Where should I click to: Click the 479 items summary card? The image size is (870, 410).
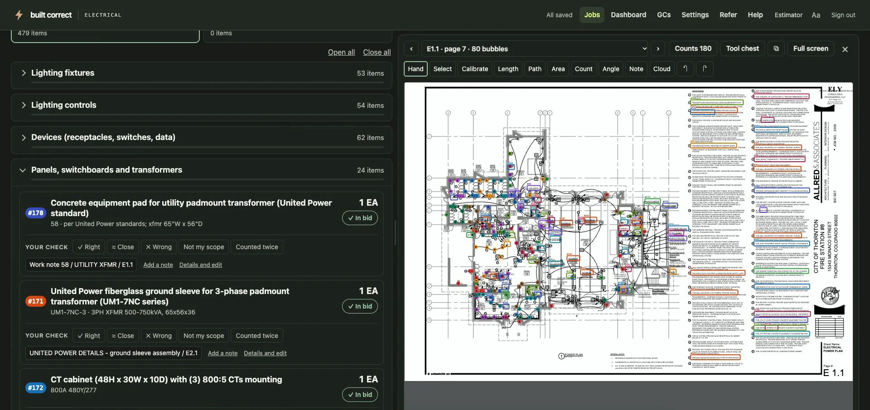105,35
